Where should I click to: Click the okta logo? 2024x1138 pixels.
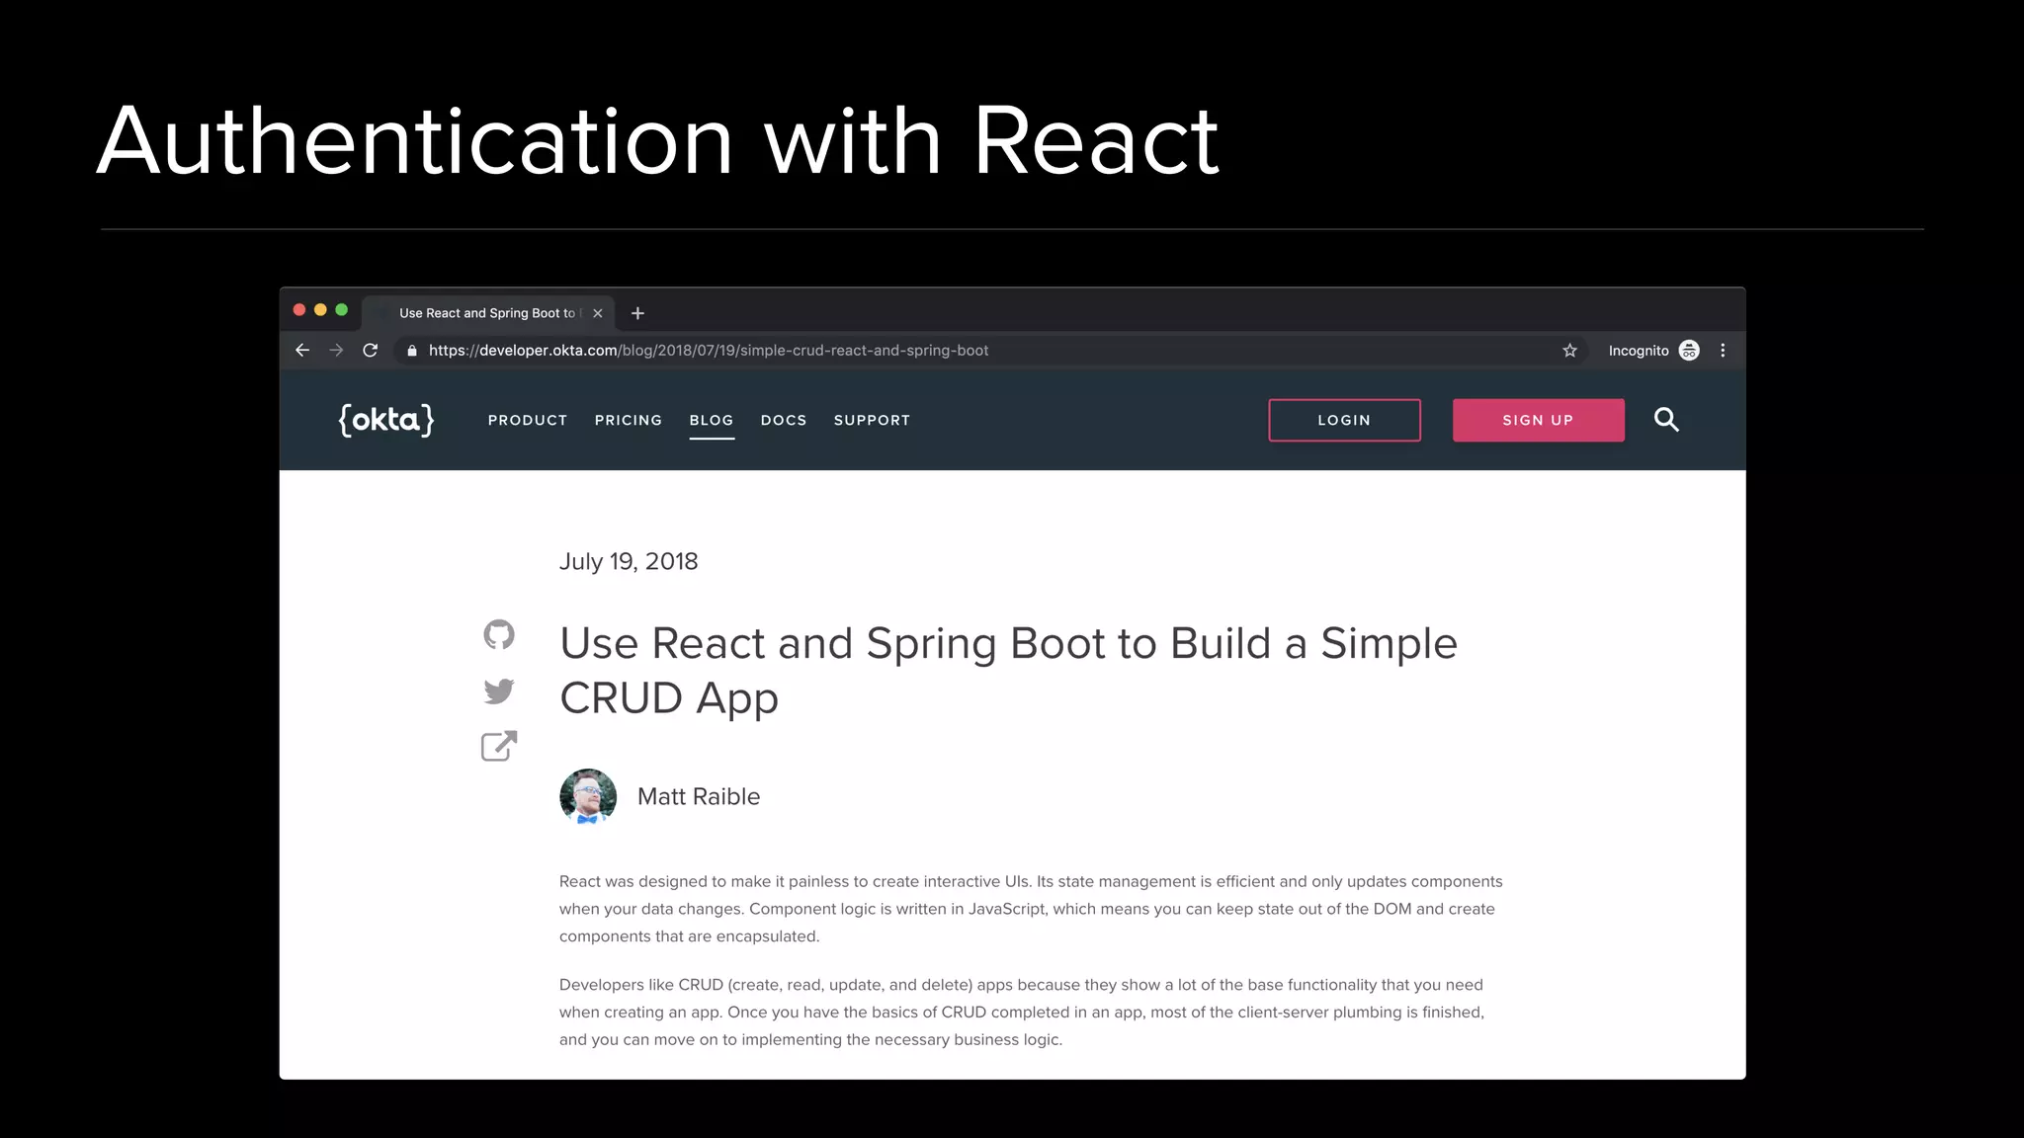point(386,420)
